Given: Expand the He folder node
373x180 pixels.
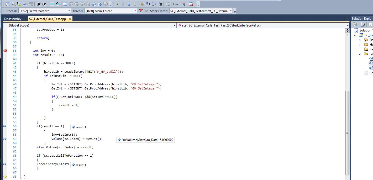Looking at the screenshot, I should point(360,45).
